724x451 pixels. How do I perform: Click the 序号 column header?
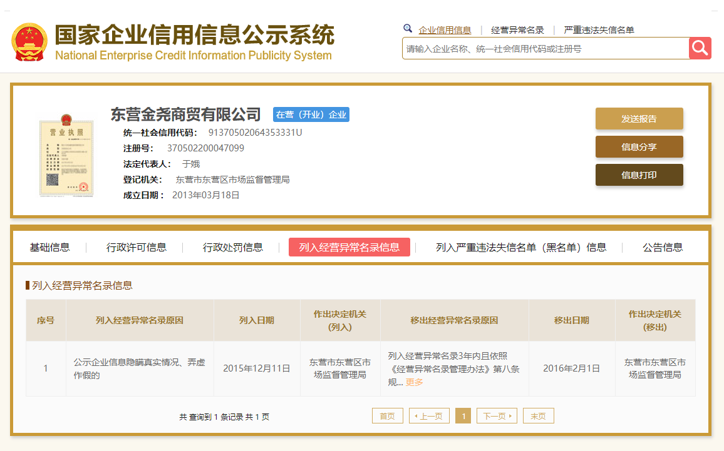tap(46, 320)
